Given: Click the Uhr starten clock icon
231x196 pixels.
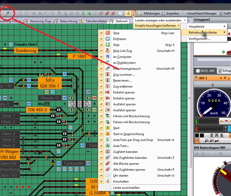Looking at the screenshot, I should (108, 176).
